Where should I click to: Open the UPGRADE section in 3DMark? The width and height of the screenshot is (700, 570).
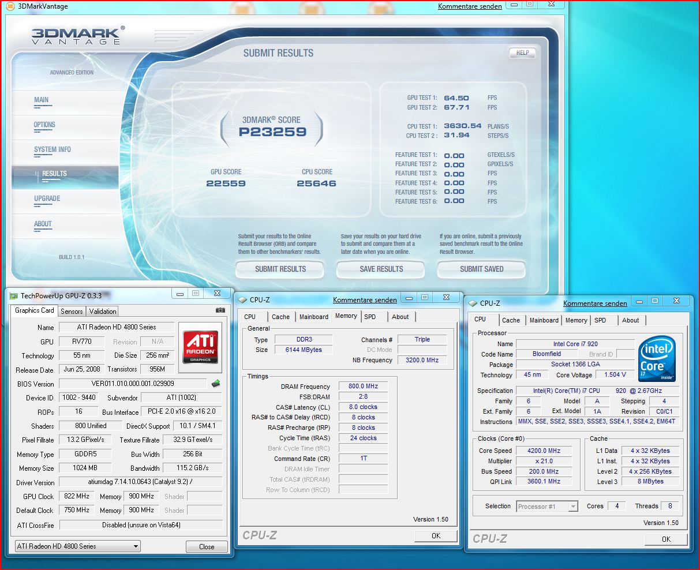click(47, 198)
